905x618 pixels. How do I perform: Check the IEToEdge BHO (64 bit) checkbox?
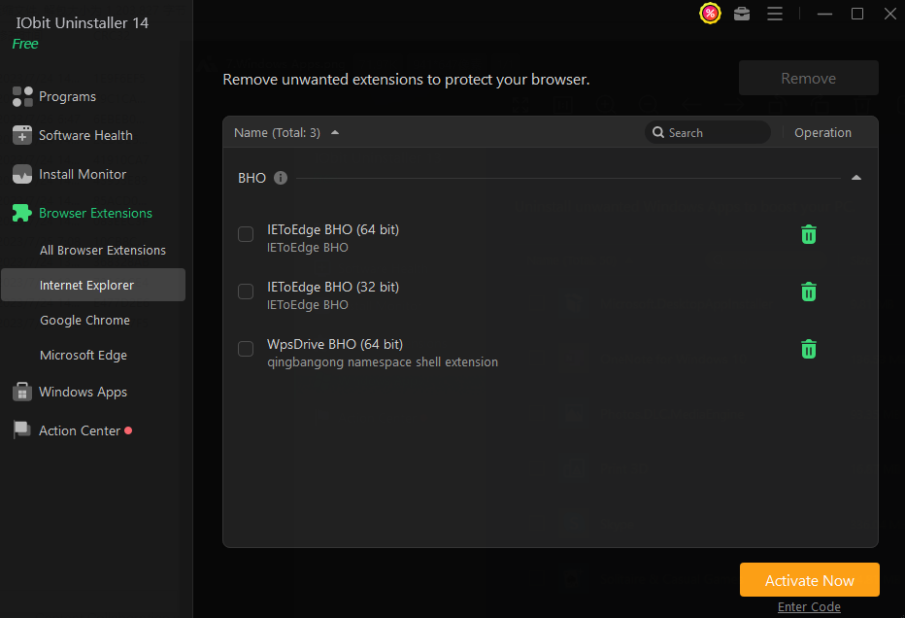pos(246,234)
